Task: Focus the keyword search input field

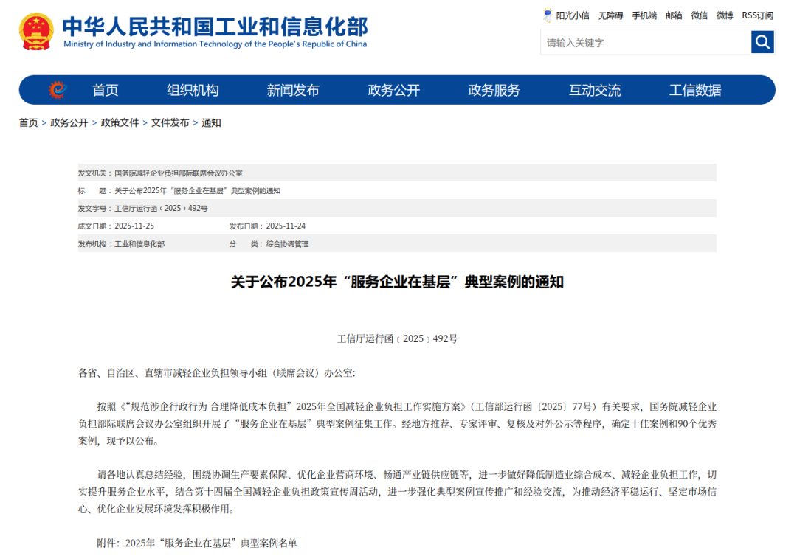Action: point(646,43)
